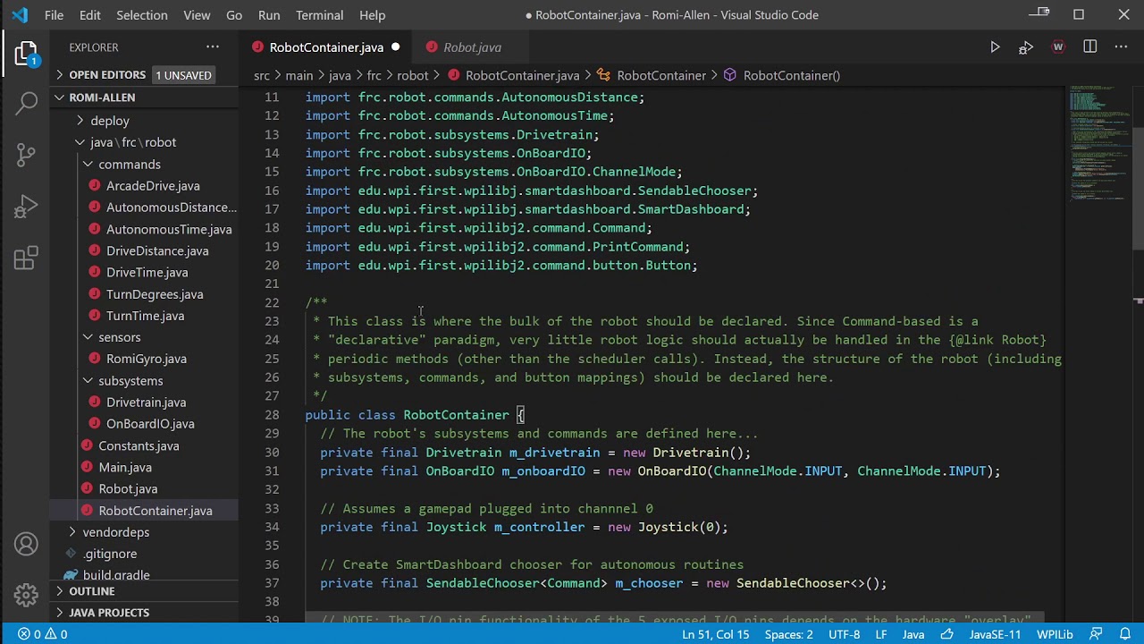Open Drivetrain.java in the explorer

(x=146, y=402)
